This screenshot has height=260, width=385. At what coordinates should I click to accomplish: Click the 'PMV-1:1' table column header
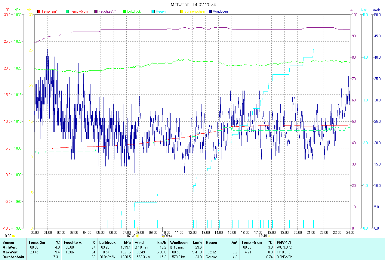pyautogui.click(x=284, y=242)
